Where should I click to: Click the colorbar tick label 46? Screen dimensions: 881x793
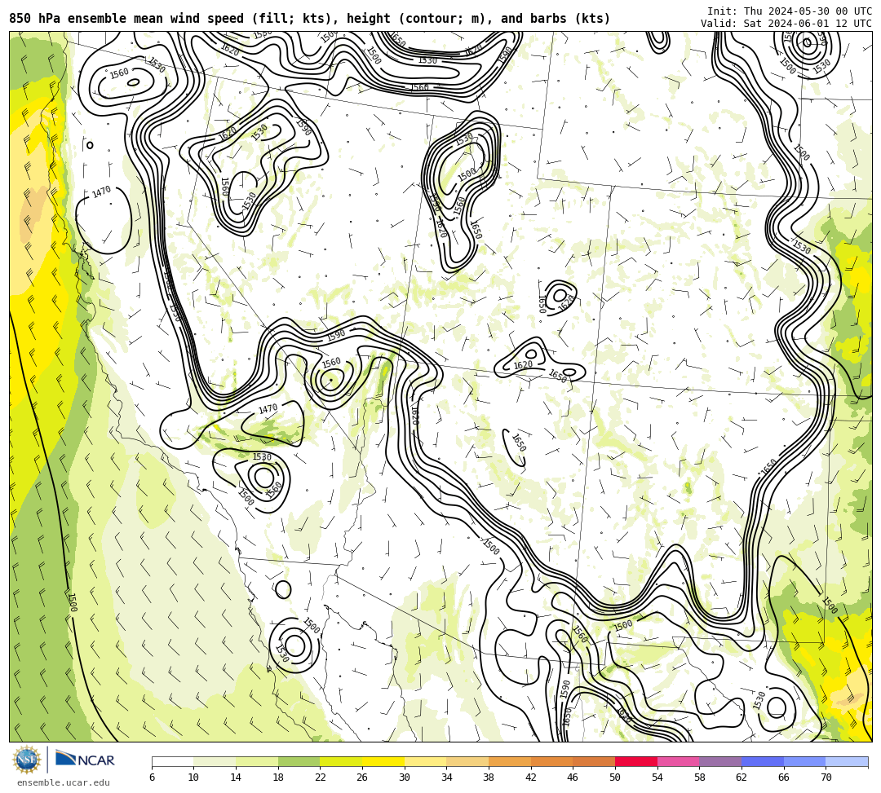click(x=573, y=778)
